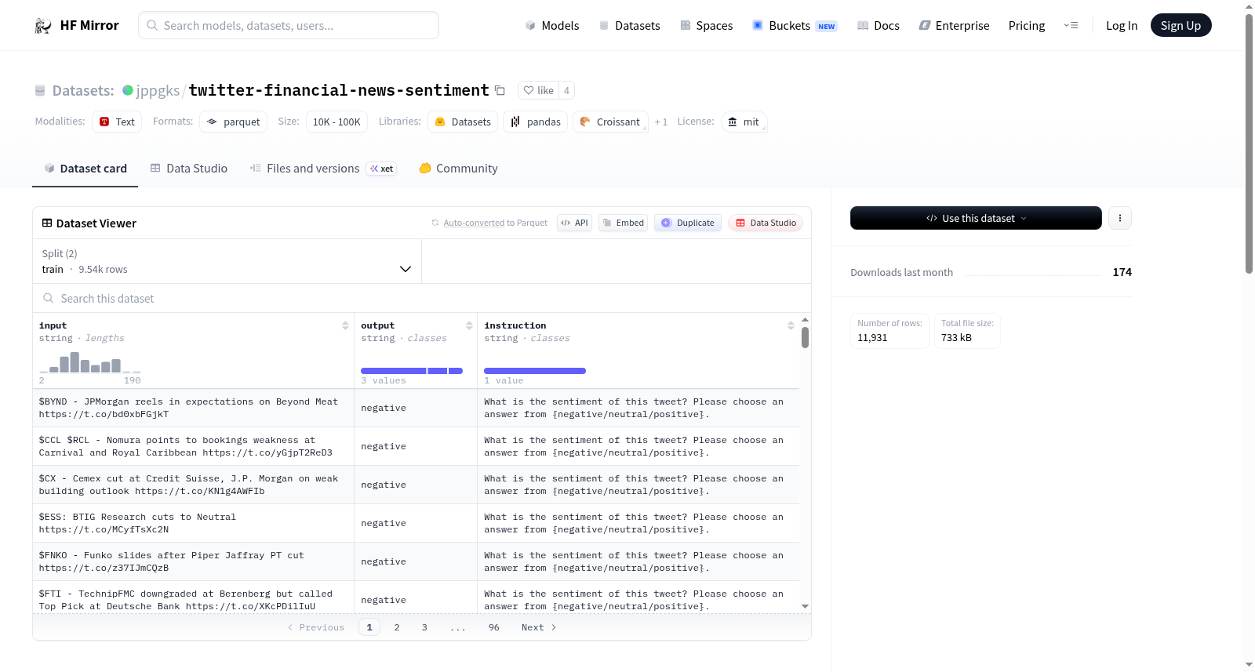Viewport: 1255px width, 672px height.
Task: Open the API button in Dataset Viewer
Action: pos(574,223)
